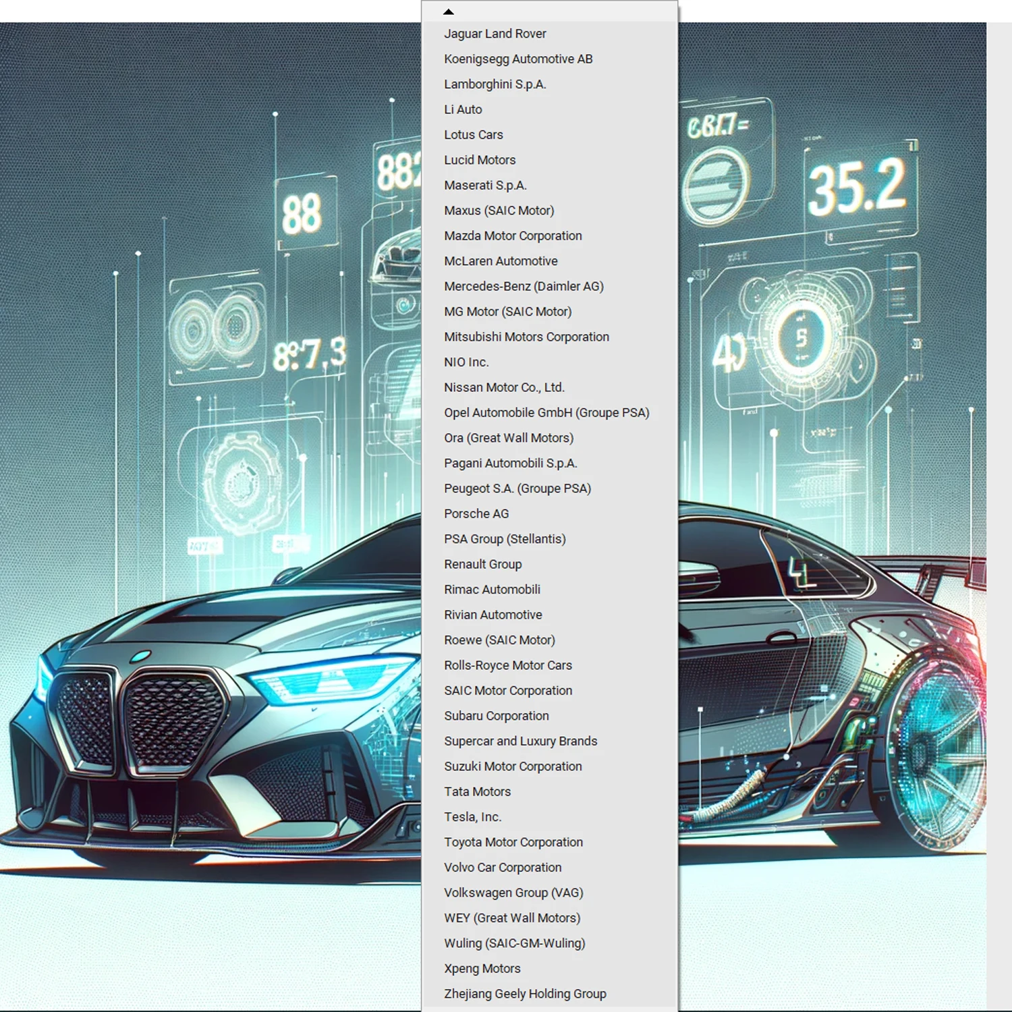Choose Opel Automobile GmbH (Groupe PSA)
This screenshot has width=1012, height=1012.
(546, 413)
